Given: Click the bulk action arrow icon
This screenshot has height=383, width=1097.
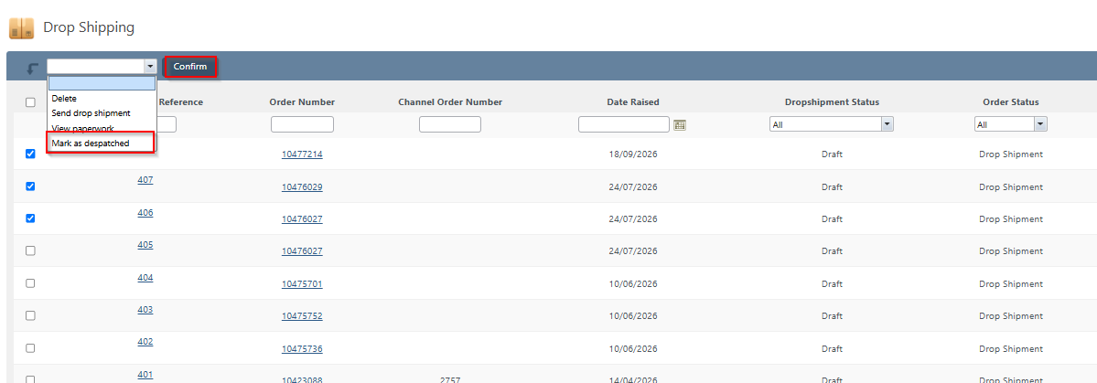Looking at the screenshot, I should [32, 69].
